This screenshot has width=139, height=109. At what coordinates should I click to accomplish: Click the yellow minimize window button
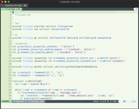pos(6,2)
